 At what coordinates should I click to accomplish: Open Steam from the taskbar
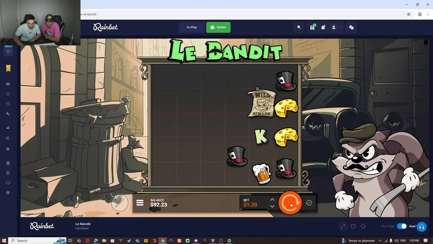pos(129,241)
